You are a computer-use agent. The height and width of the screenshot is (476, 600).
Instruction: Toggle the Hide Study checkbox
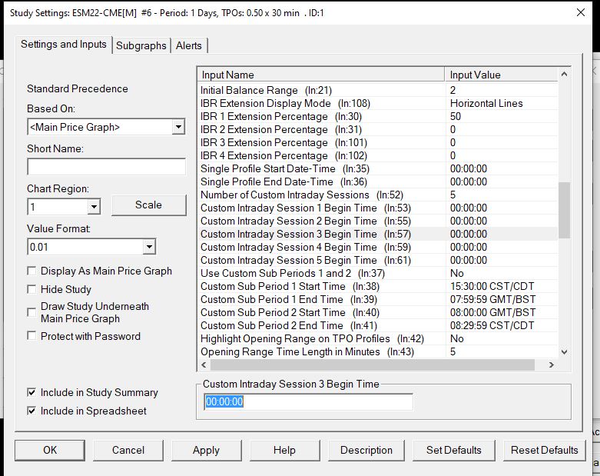pos(31,289)
